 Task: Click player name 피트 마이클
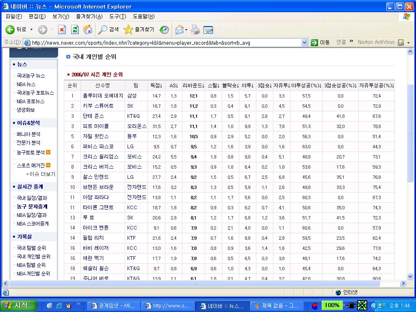(x=96, y=126)
